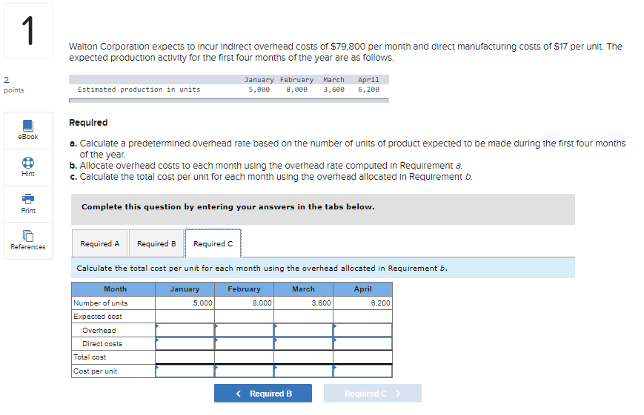Click the 'February' column header in answer table
The image size is (644, 415).
(x=244, y=289)
